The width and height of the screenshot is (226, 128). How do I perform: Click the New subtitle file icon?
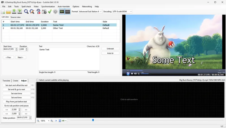3,12
